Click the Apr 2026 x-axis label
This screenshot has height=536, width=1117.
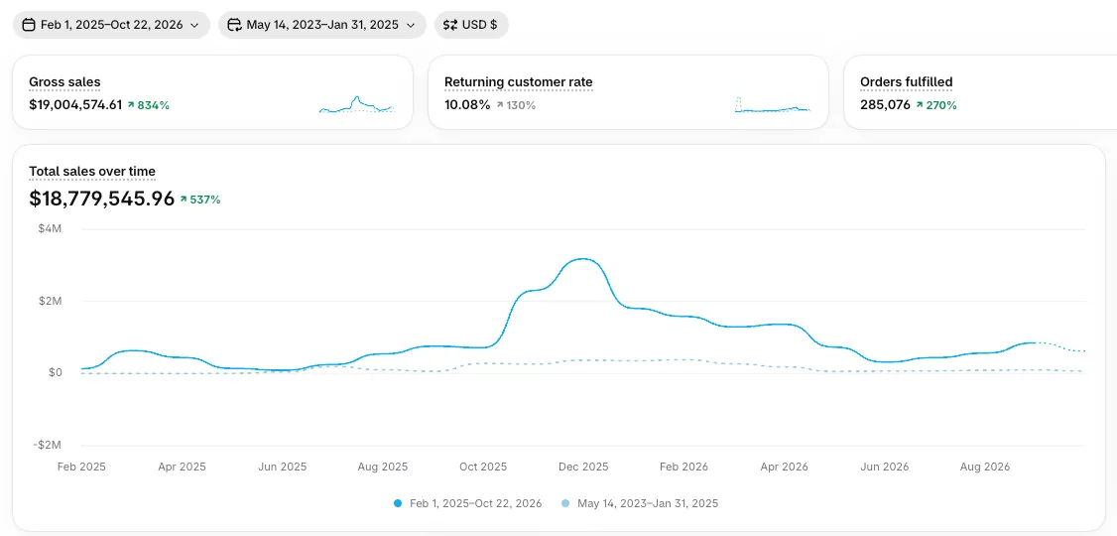(785, 467)
